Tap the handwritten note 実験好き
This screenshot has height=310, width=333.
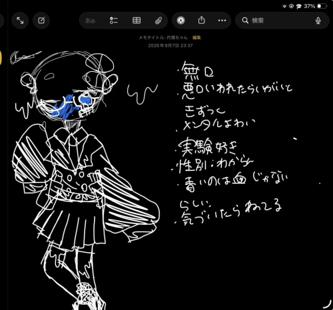pos(208,147)
